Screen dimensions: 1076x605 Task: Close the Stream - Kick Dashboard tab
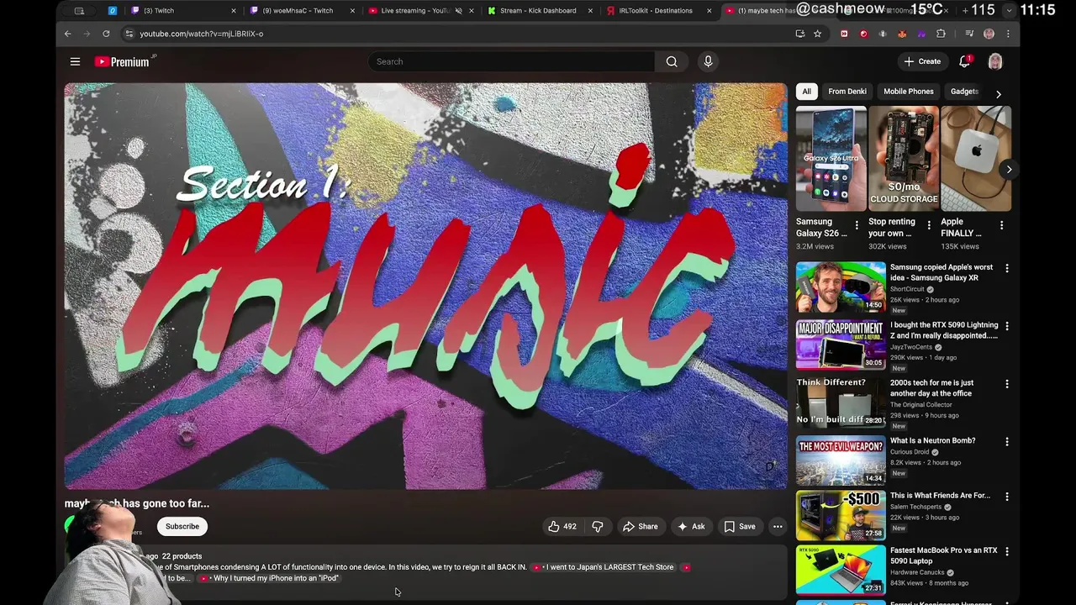tap(590, 11)
